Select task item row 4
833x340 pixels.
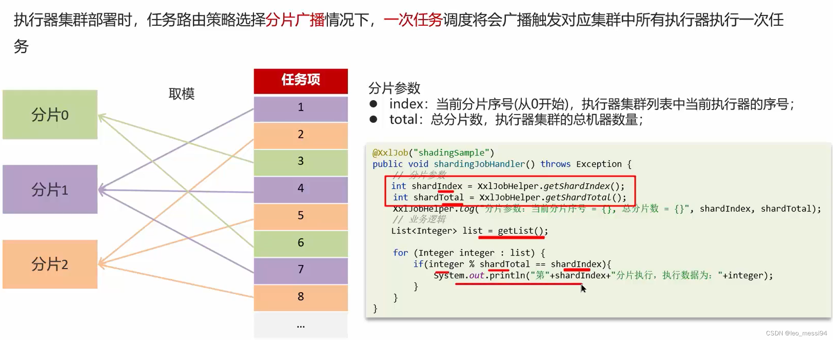coord(300,189)
